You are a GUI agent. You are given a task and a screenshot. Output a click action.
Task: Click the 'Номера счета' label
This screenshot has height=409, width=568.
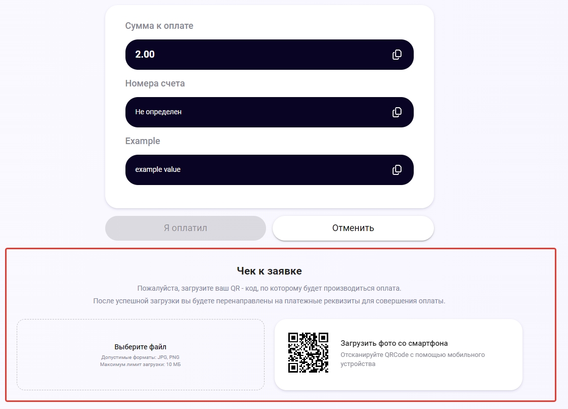click(x=155, y=83)
